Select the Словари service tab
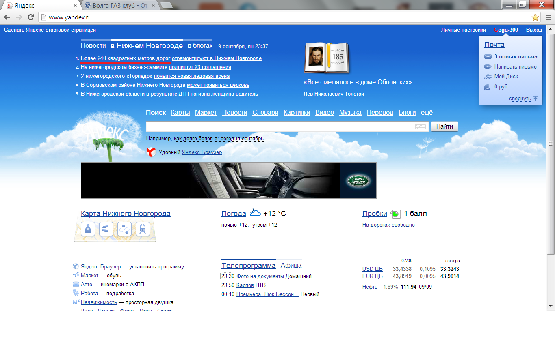This screenshot has height=360, width=555. pos(265,113)
